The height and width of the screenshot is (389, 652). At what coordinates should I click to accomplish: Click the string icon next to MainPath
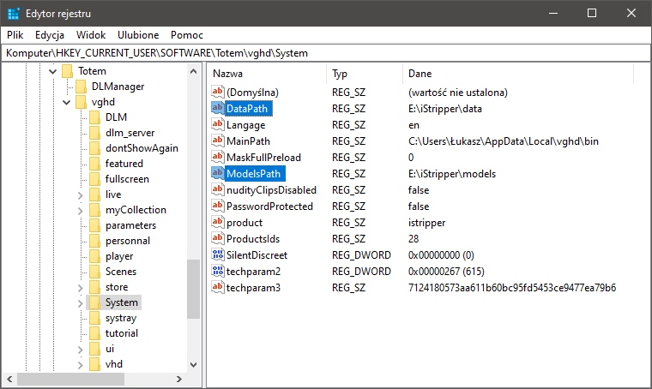pos(217,141)
